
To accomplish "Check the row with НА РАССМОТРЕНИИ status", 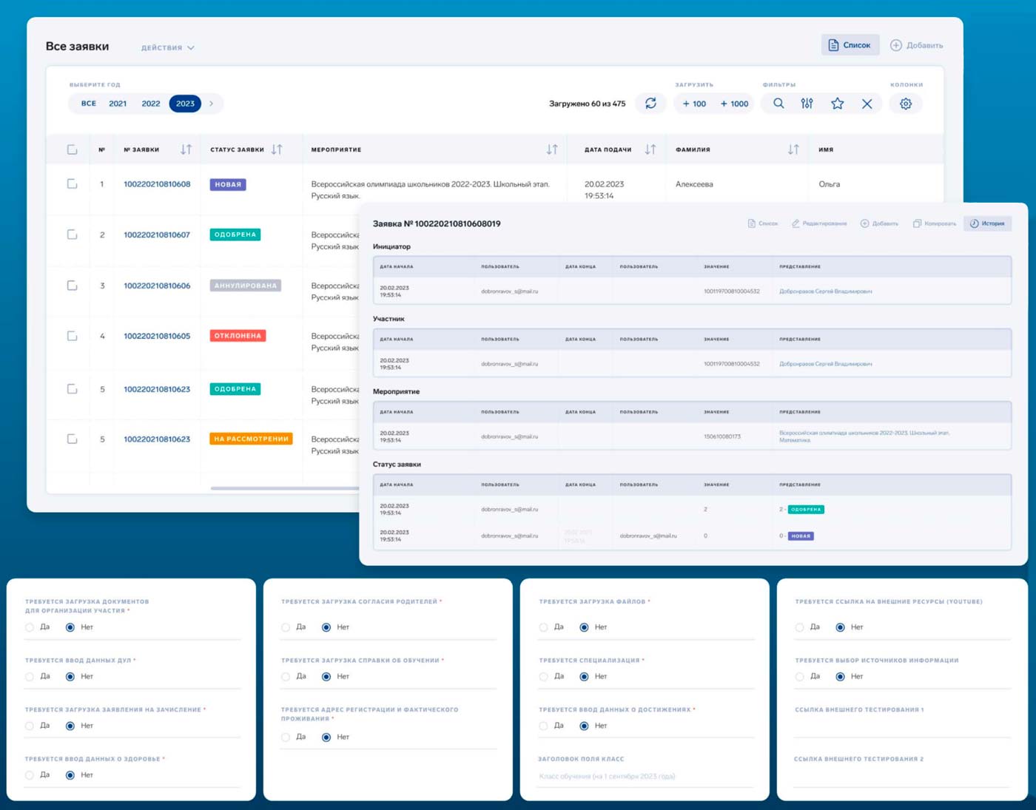I will coord(73,439).
